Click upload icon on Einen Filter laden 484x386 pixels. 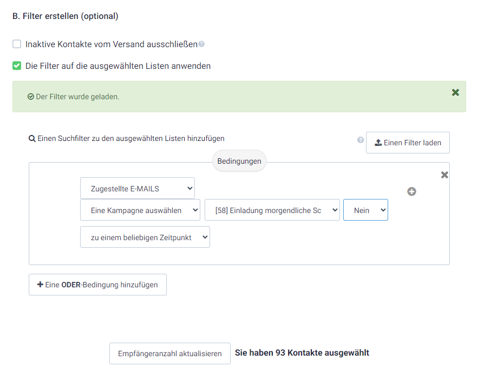pyautogui.click(x=378, y=143)
